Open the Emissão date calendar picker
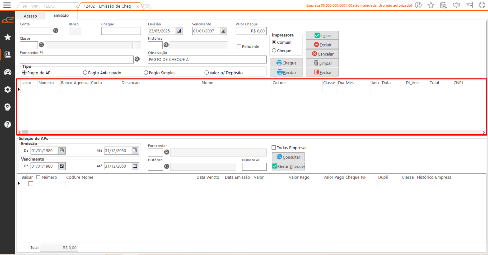 pos(179,31)
